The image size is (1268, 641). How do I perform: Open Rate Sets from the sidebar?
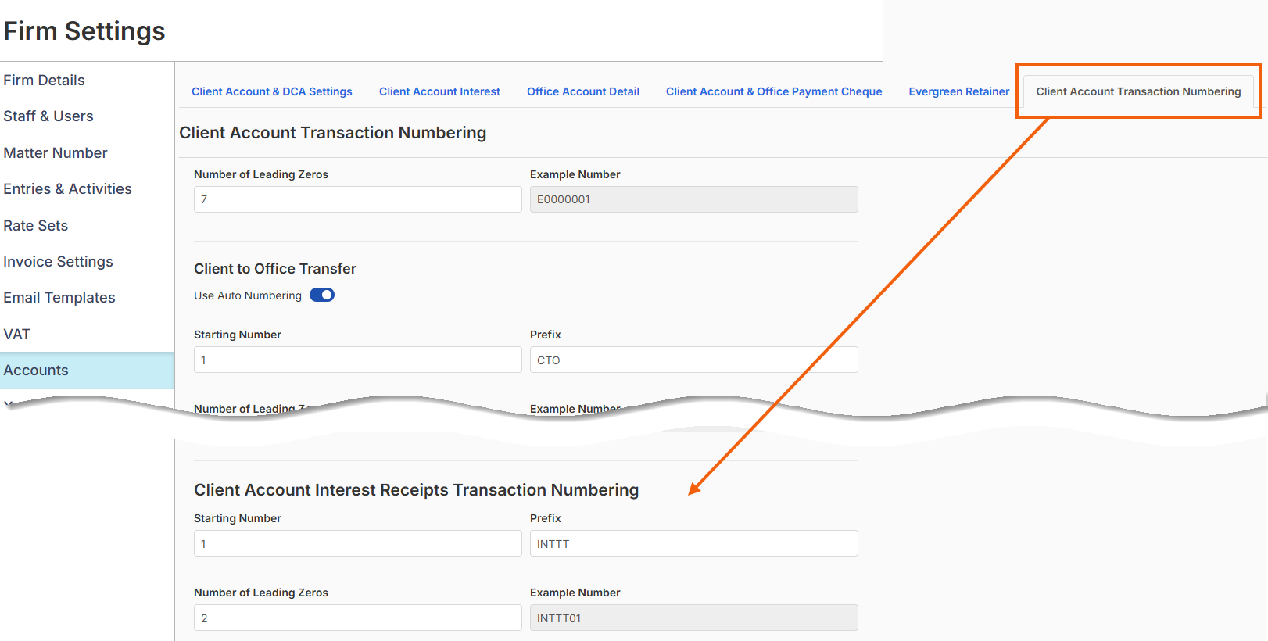[36, 226]
